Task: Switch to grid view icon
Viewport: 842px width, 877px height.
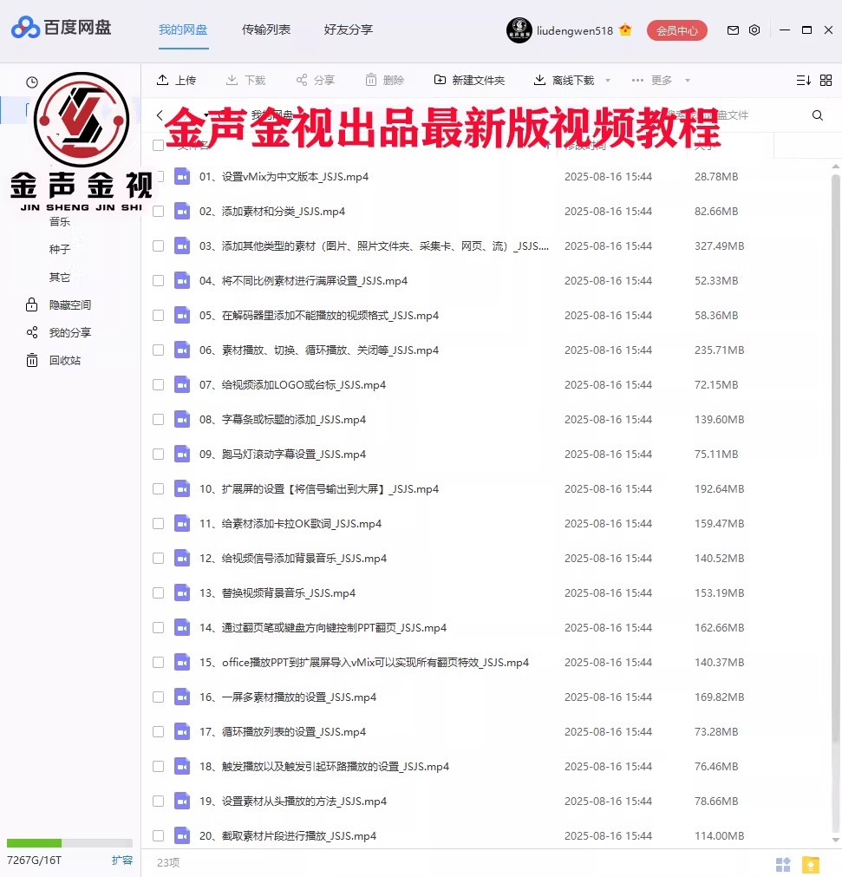Action: coord(826,79)
